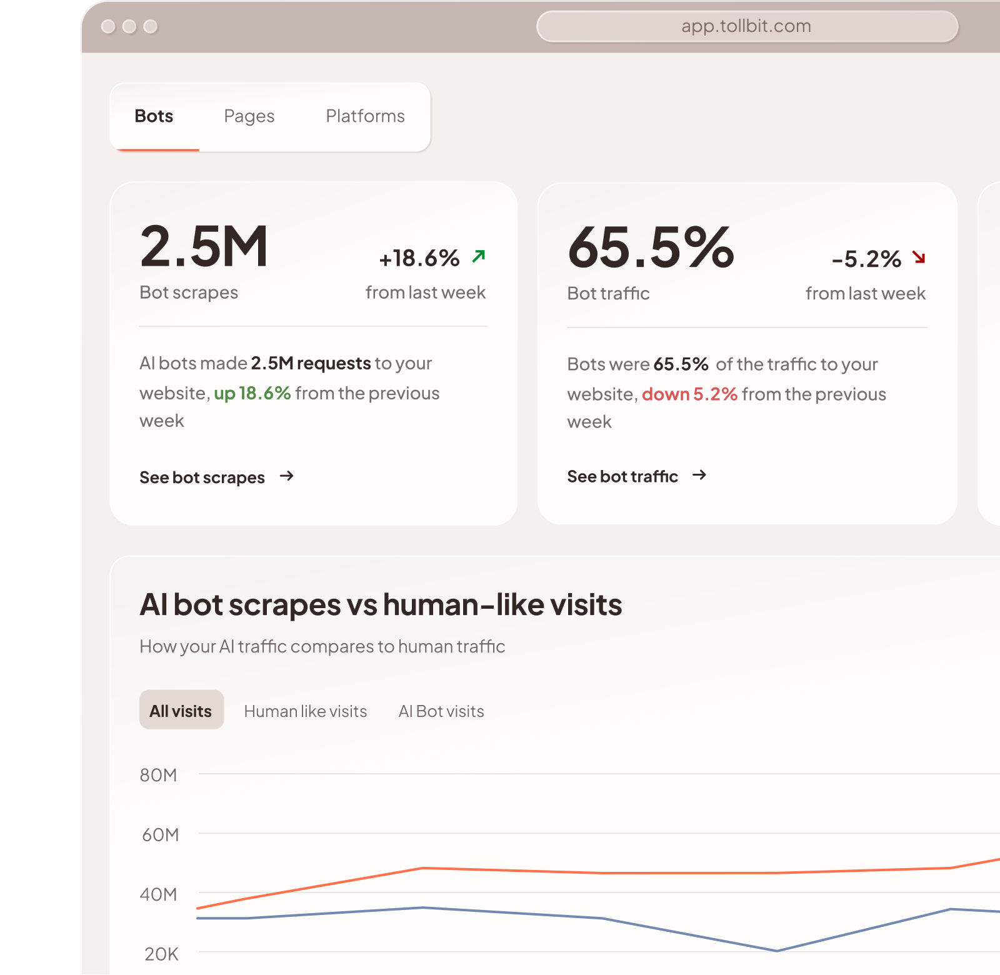
Task: Enable the AI Bot visits filter
Action: 442,711
